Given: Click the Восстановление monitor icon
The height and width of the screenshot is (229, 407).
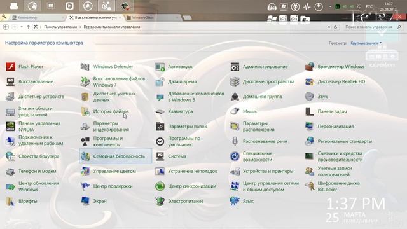Looking at the screenshot, I should [x=11, y=81].
